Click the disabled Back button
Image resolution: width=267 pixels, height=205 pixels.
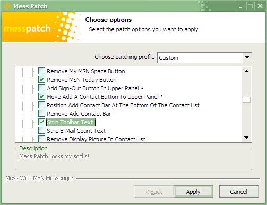[x=153, y=192]
